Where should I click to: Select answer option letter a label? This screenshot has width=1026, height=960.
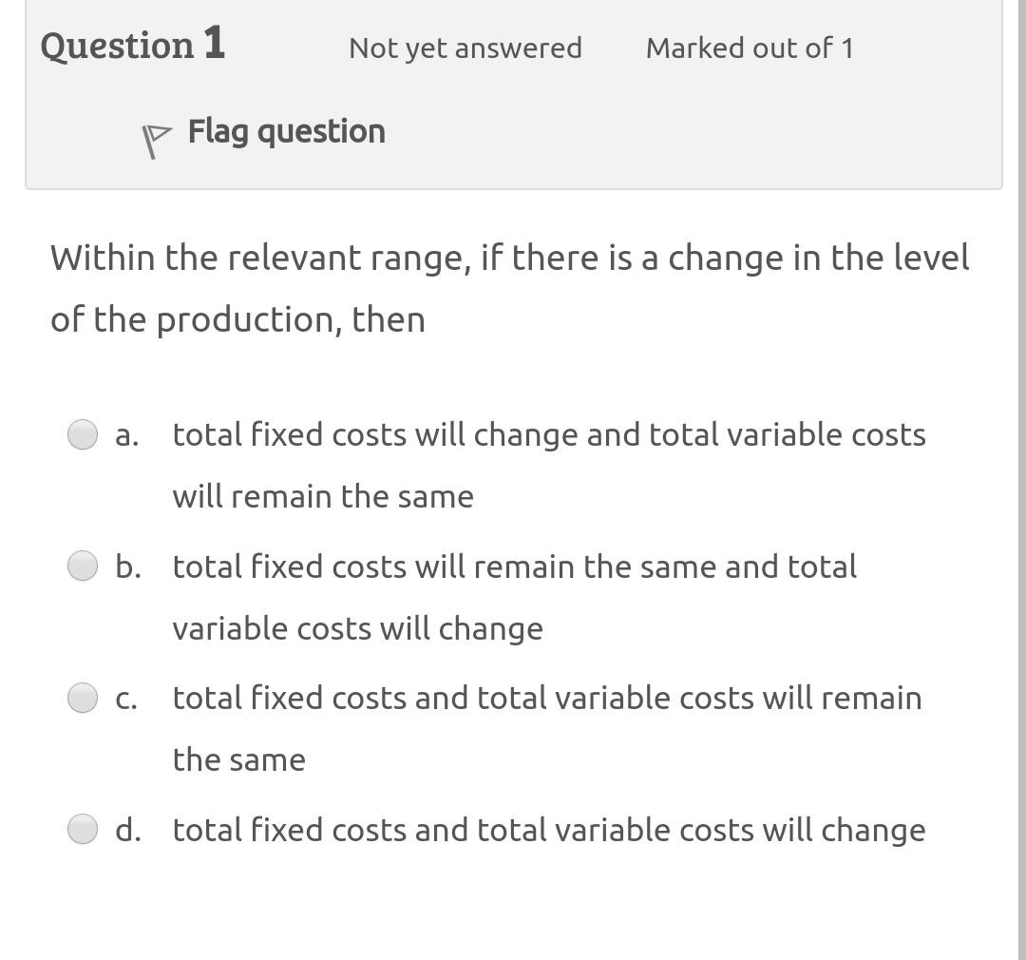pos(124,434)
